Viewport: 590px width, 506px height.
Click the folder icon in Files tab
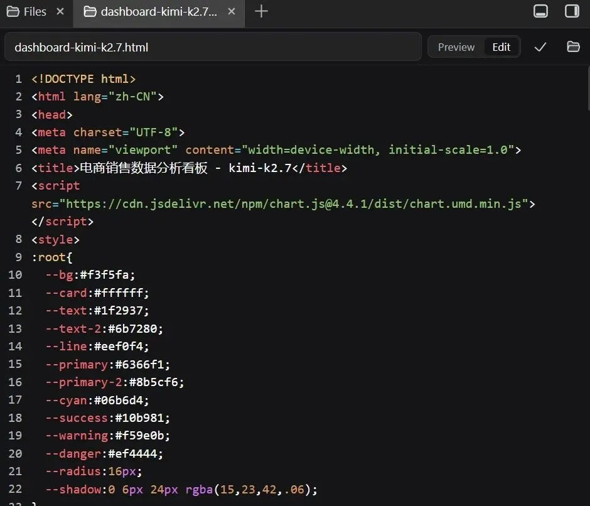pyautogui.click(x=13, y=12)
